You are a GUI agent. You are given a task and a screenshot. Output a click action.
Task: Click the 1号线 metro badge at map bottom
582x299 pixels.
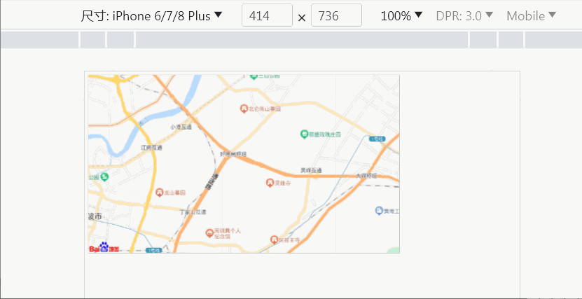point(154,251)
